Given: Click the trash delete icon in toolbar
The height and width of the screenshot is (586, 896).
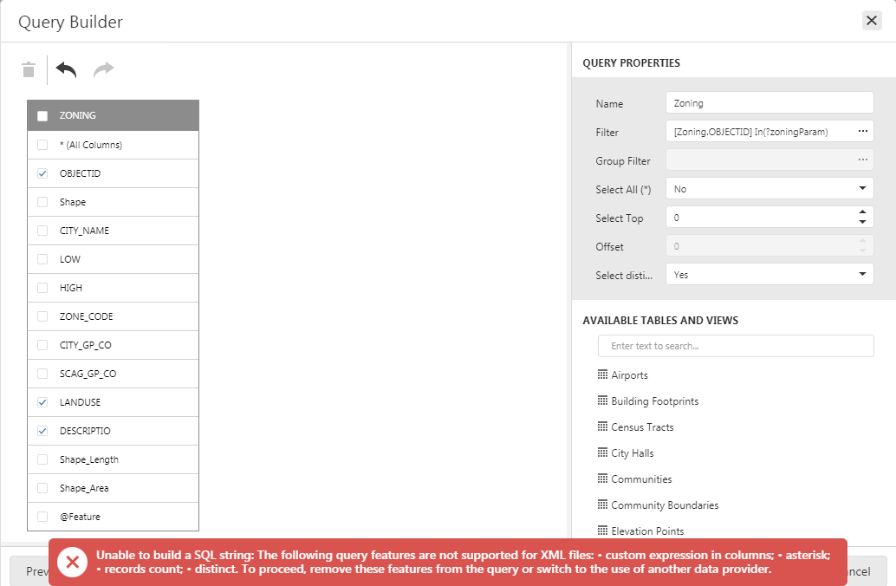Looking at the screenshot, I should point(29,69).
